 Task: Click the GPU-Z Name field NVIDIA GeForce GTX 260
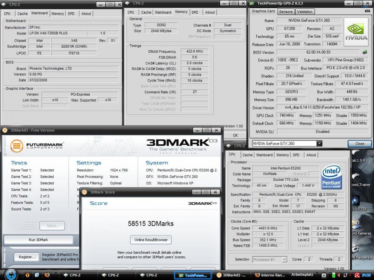[309, 20]
